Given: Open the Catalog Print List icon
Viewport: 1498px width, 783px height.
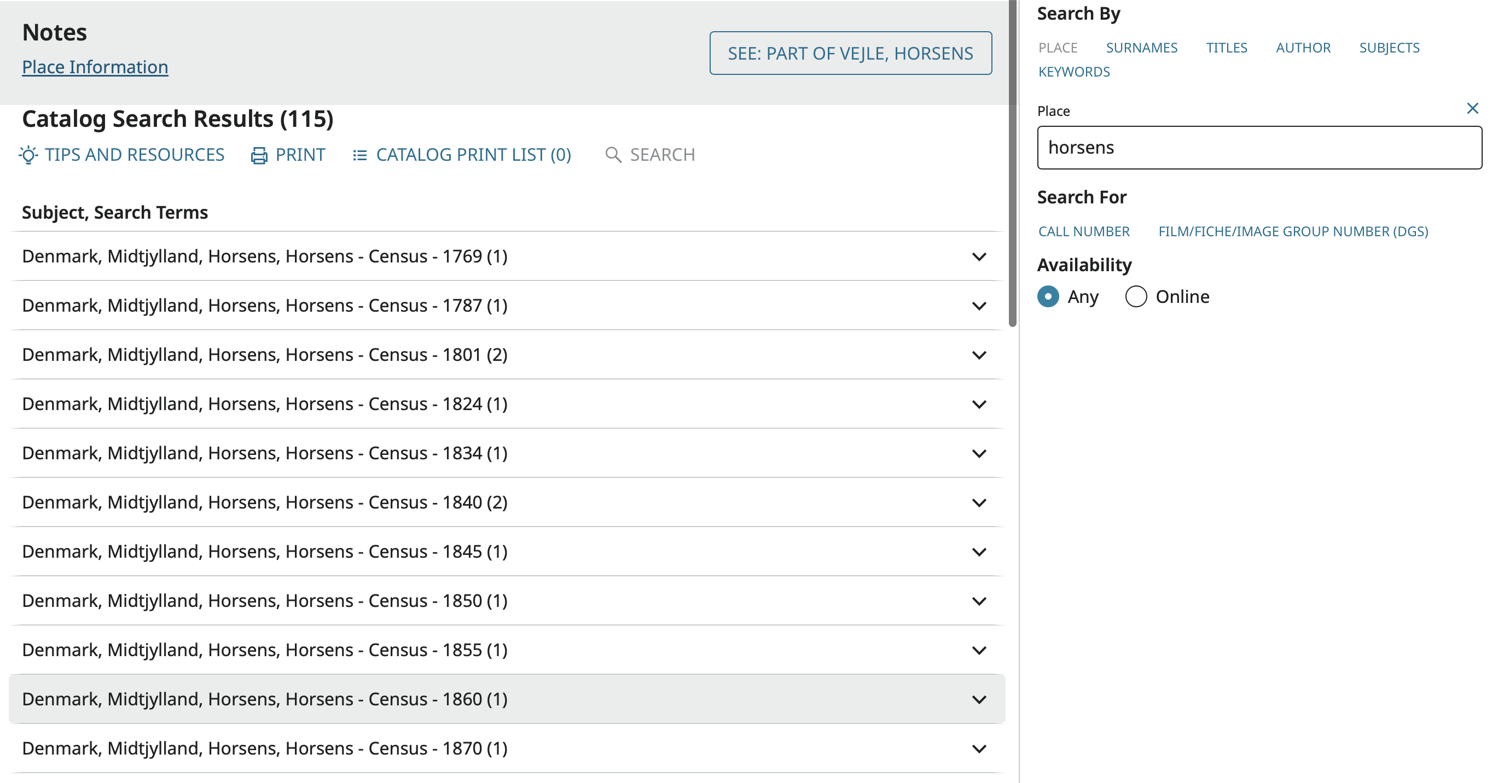Looking at the screenshot, I should coord(360,155).
